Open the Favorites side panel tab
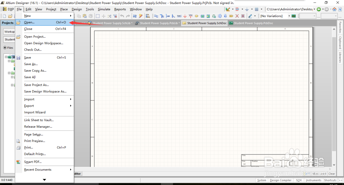The image size is (344, 185). click(x=340, y=27)
